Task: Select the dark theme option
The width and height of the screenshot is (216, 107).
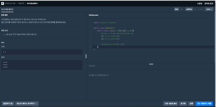Action: click(176, 9)
